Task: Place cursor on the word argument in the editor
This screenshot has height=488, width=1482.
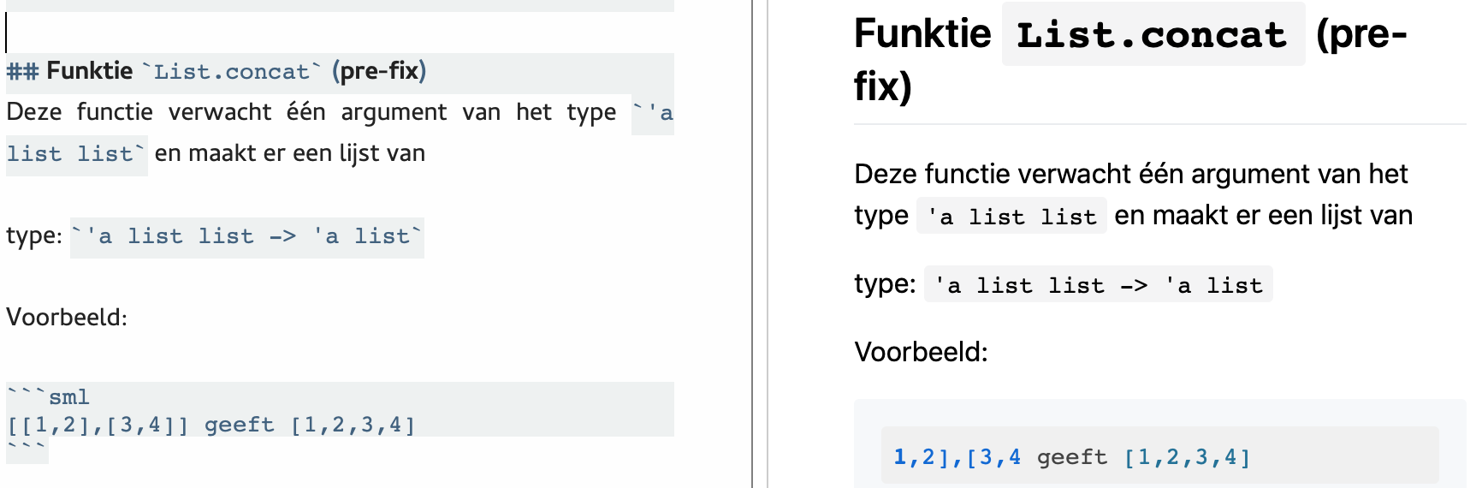Action: [394, 112]
